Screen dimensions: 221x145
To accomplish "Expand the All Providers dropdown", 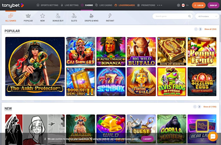I will click(x=207, y=16).
